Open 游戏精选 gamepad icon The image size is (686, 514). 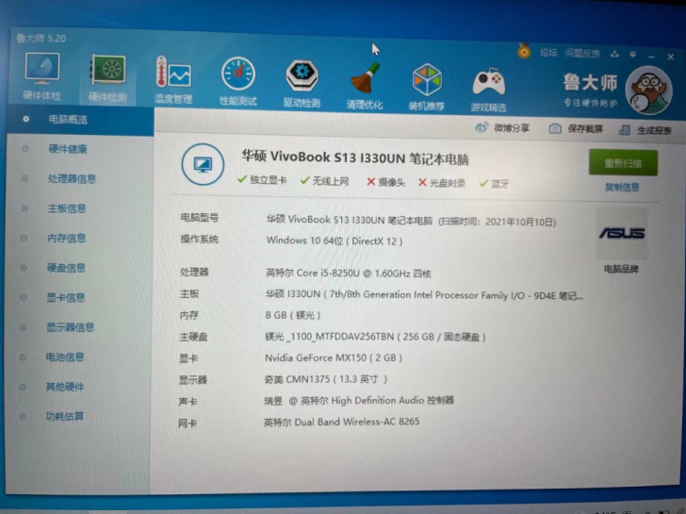(x=489, y=89)
